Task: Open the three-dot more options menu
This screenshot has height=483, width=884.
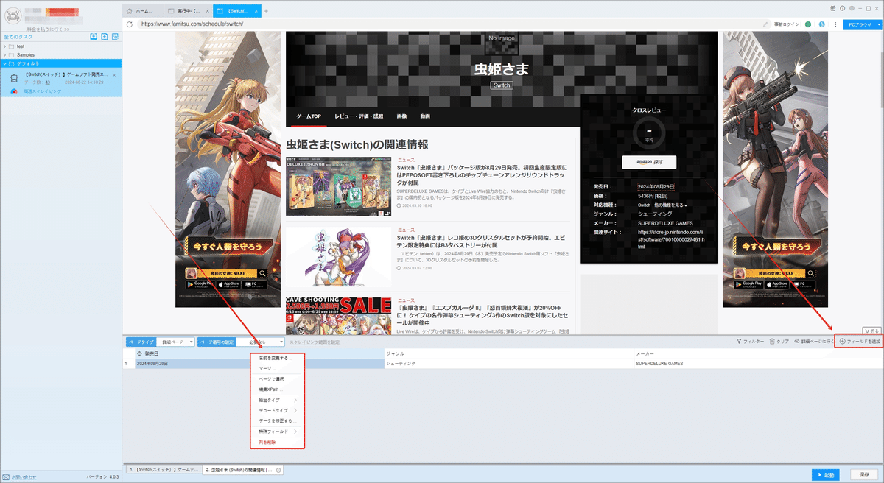Action: pos(835,24)
